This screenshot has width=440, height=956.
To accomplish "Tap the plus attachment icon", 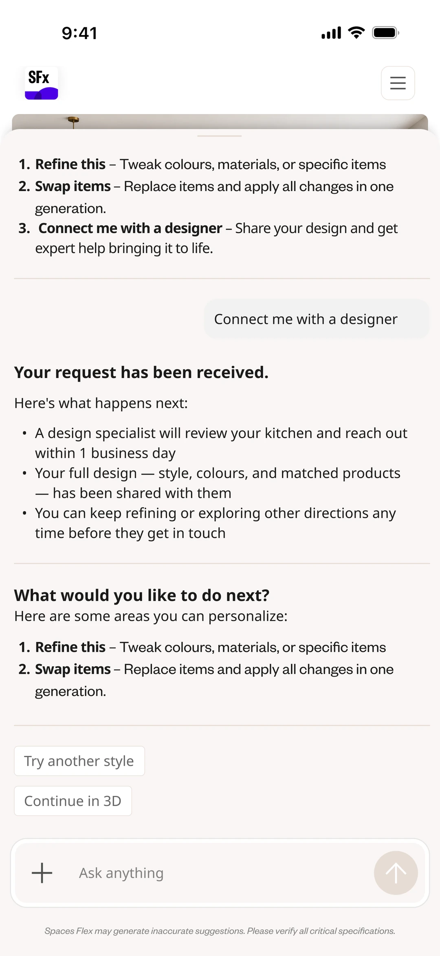I will [x=42, y=873].
